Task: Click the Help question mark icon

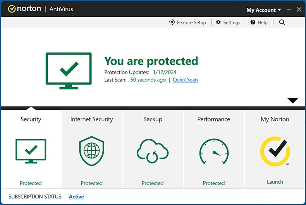Action: [253, 22]
